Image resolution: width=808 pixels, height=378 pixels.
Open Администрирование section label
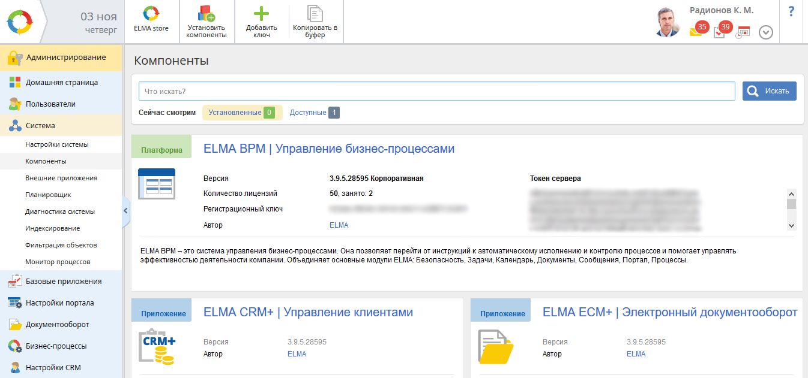pos(66,58)
